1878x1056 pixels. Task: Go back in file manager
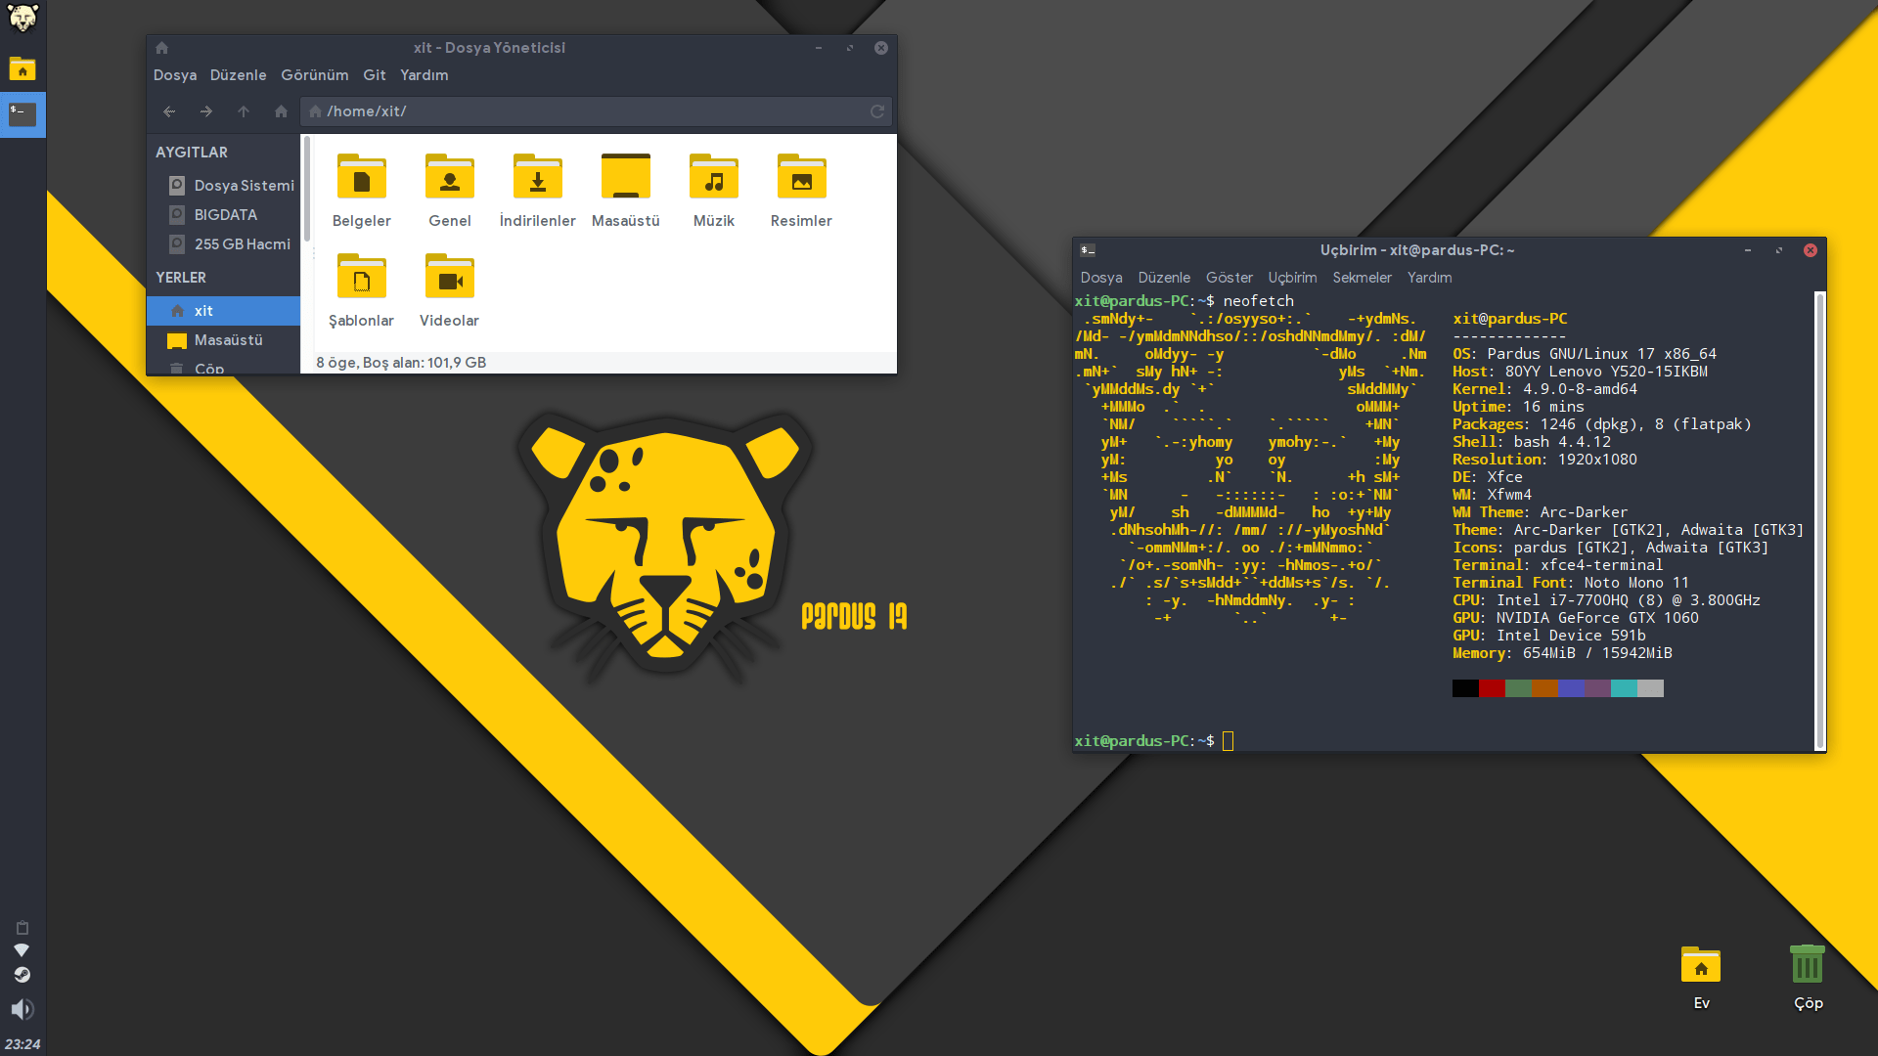pos(169,111)
